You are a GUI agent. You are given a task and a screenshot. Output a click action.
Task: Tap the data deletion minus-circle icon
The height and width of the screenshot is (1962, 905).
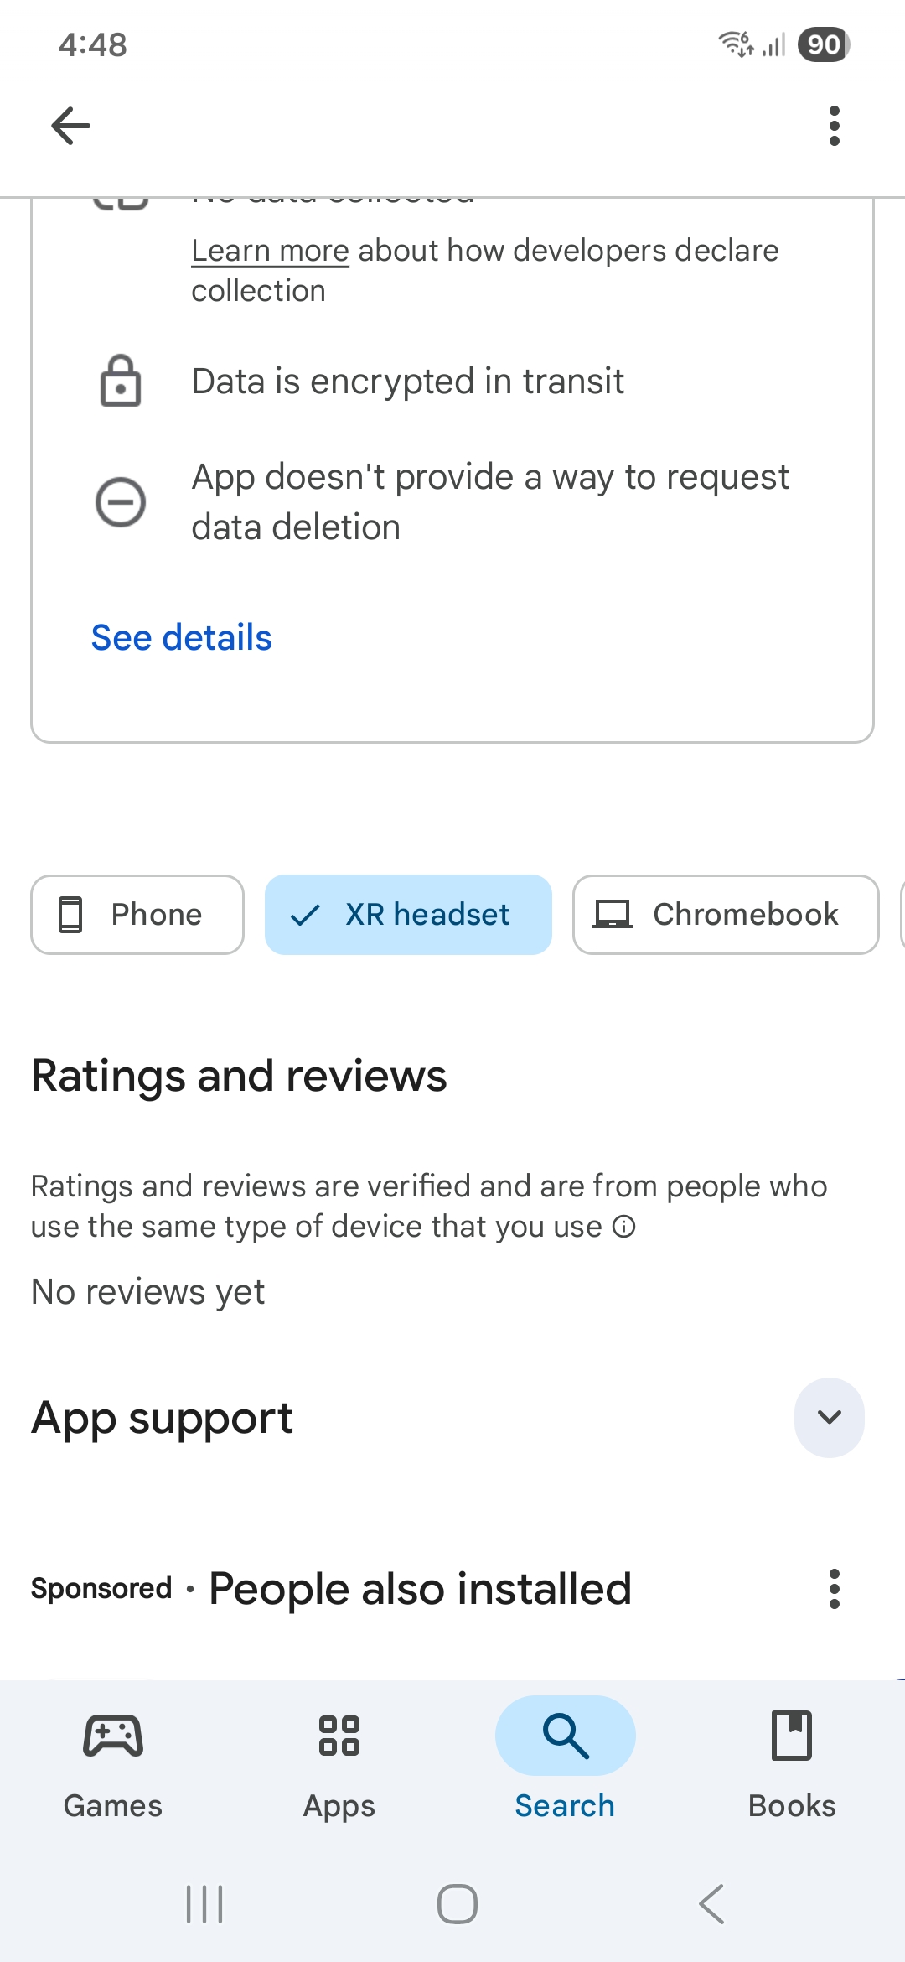120,502
